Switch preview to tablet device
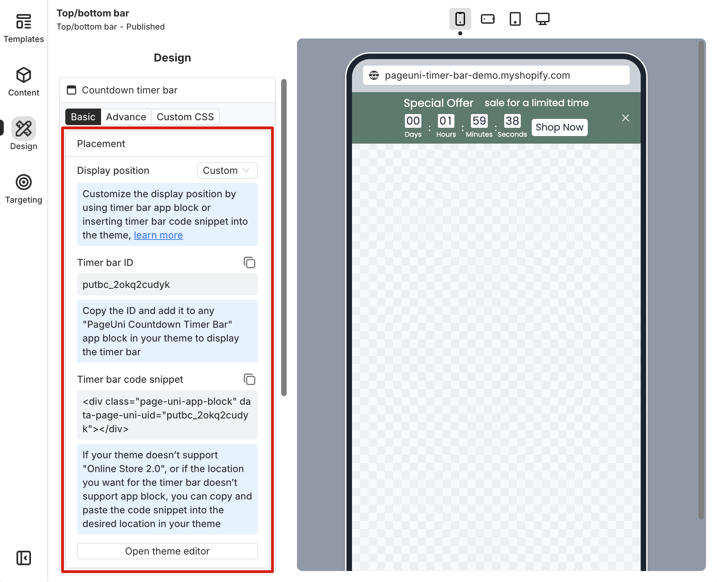 515,19
